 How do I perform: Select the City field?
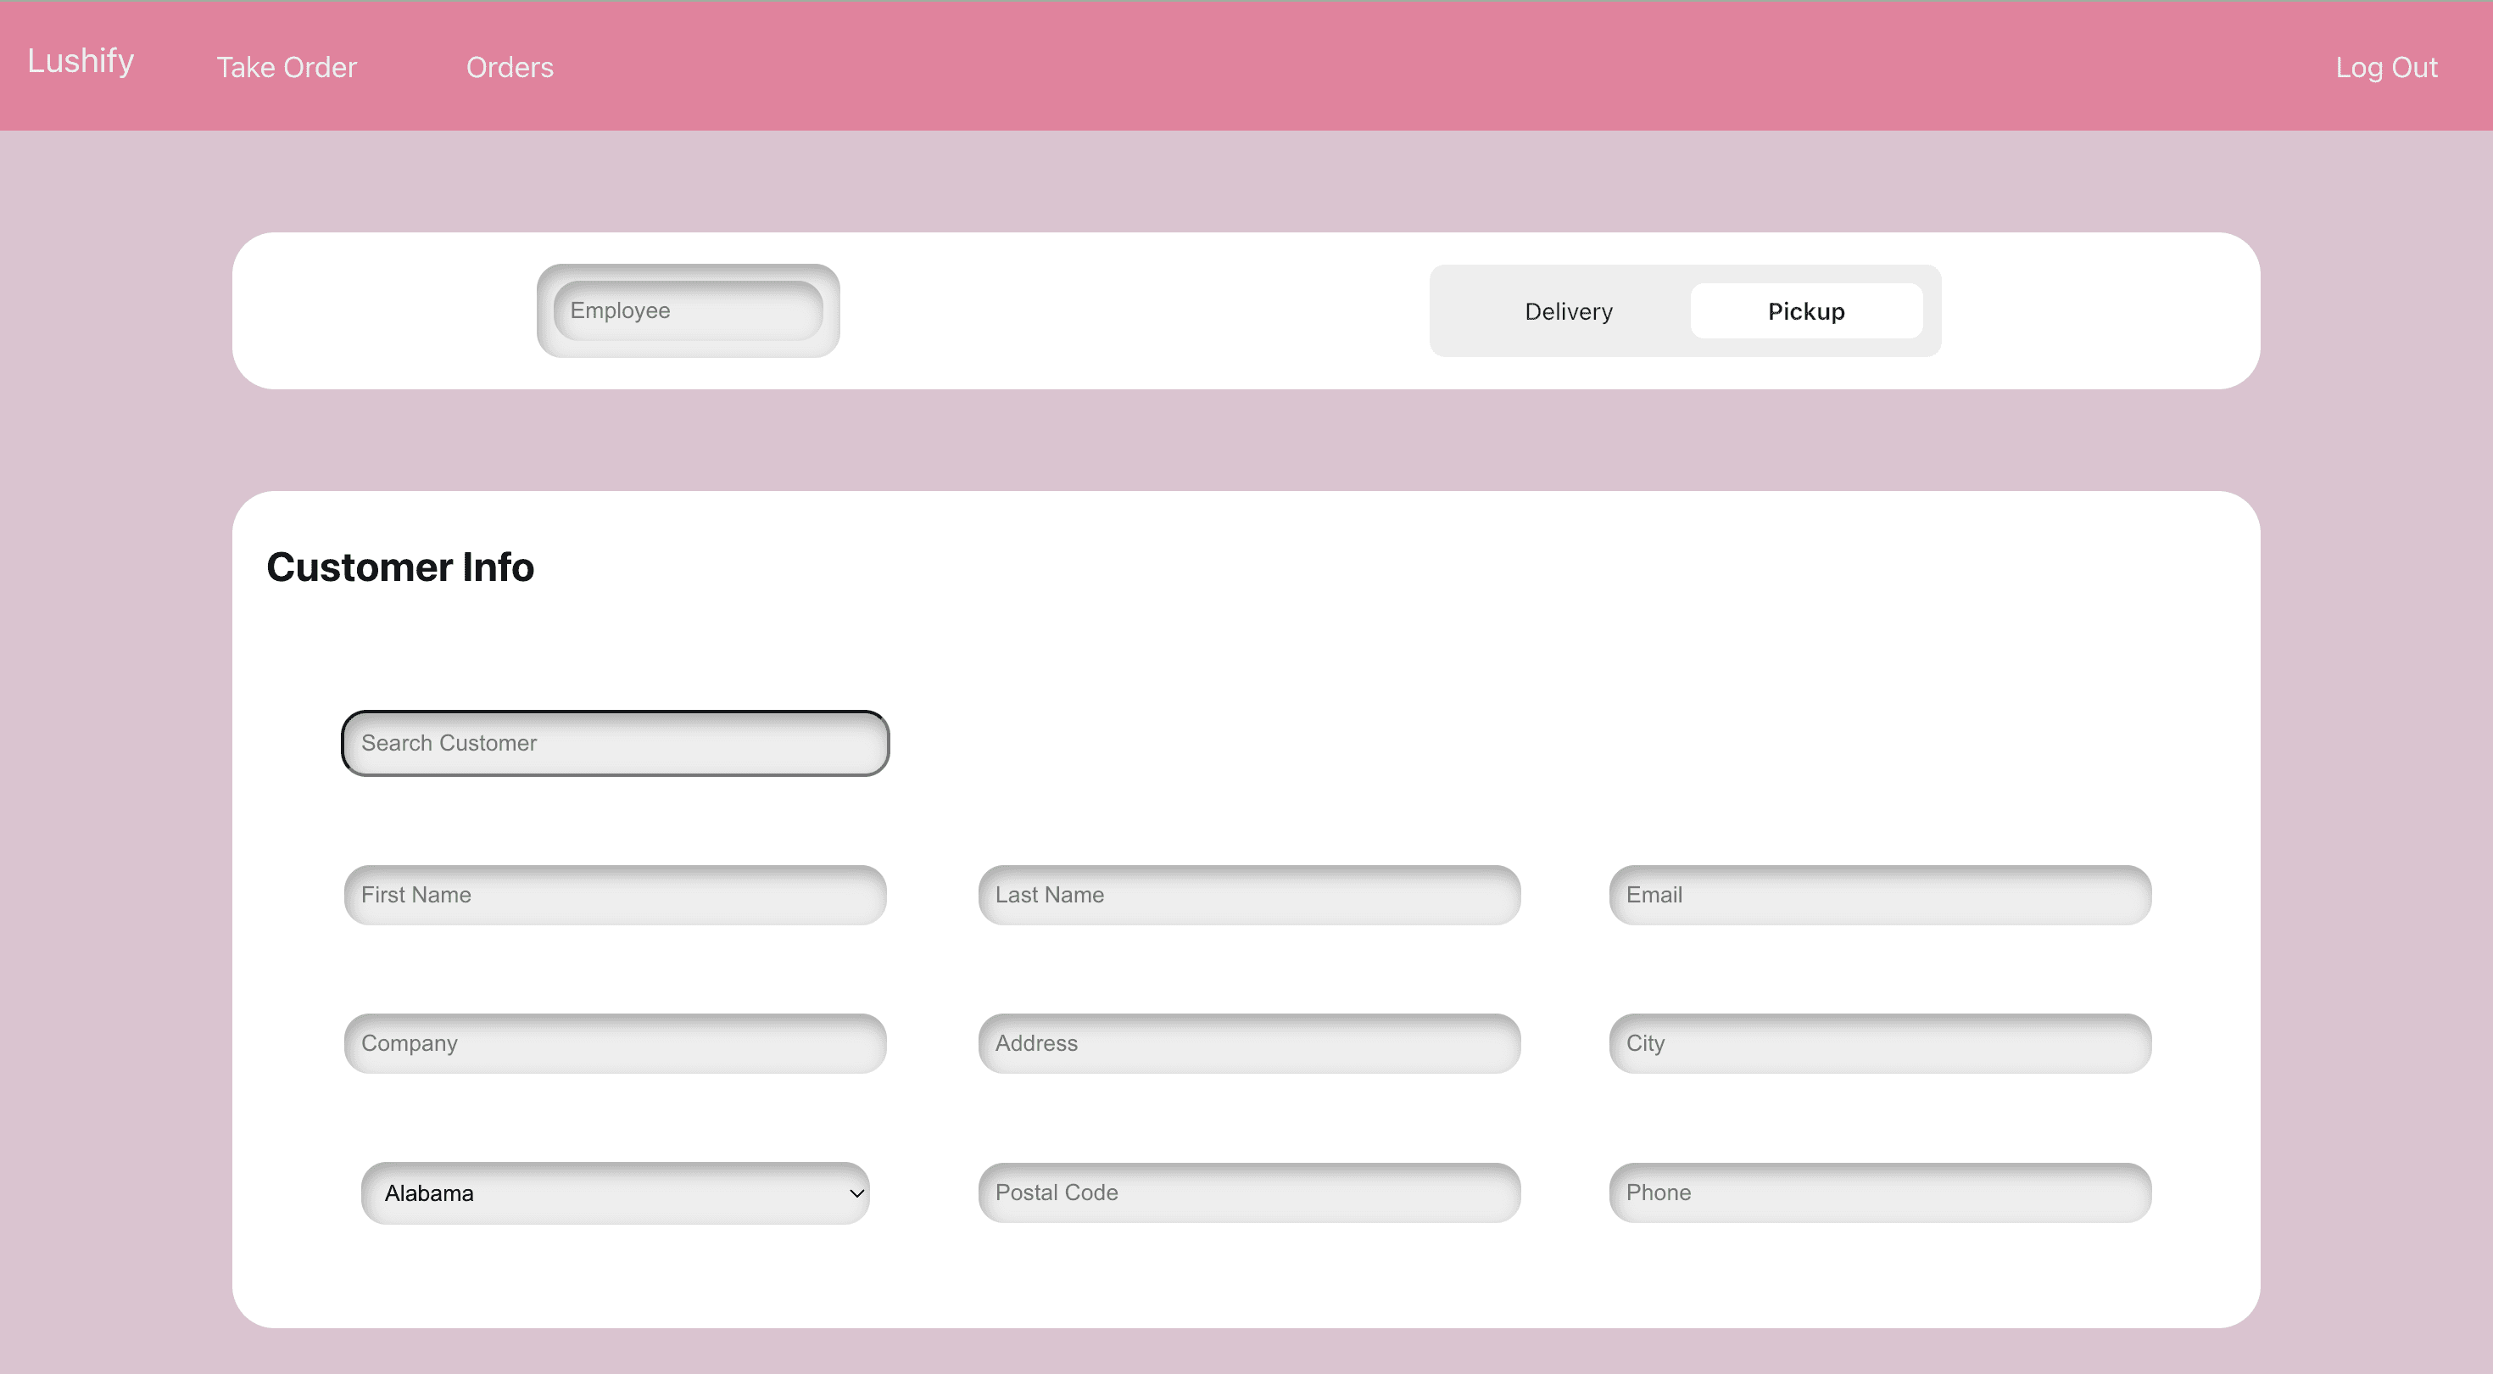point(1879,1043)
